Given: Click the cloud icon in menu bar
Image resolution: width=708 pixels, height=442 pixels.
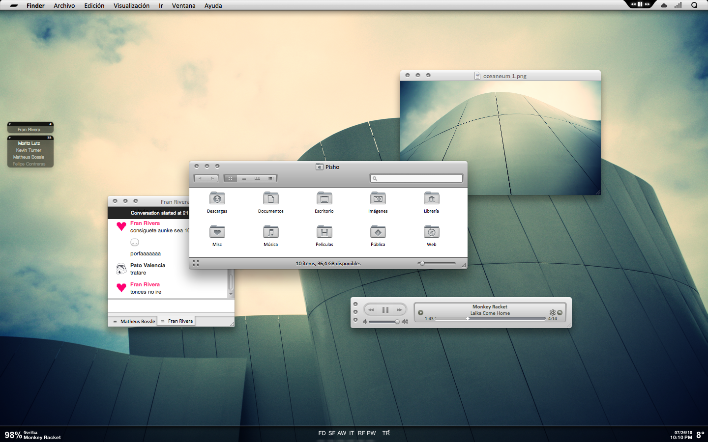Looking at the screenshot, I should point(664,5).
